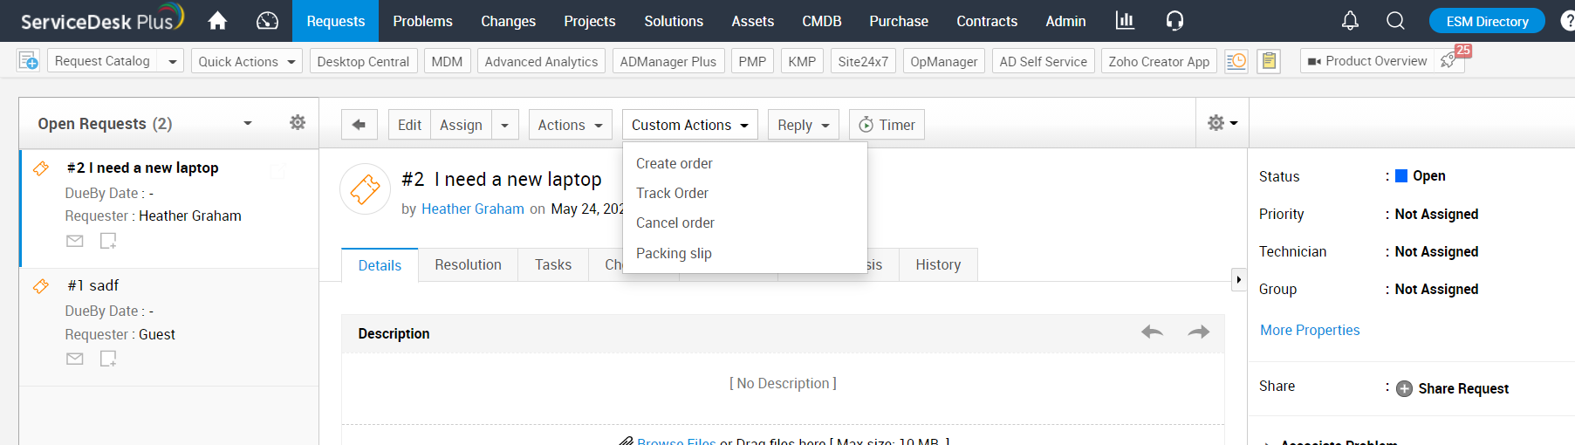
Task: Open the Actions dropdown
Action: point(570,125)
